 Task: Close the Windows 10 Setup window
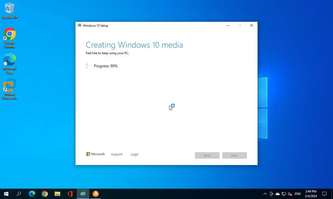coord(252,25)
